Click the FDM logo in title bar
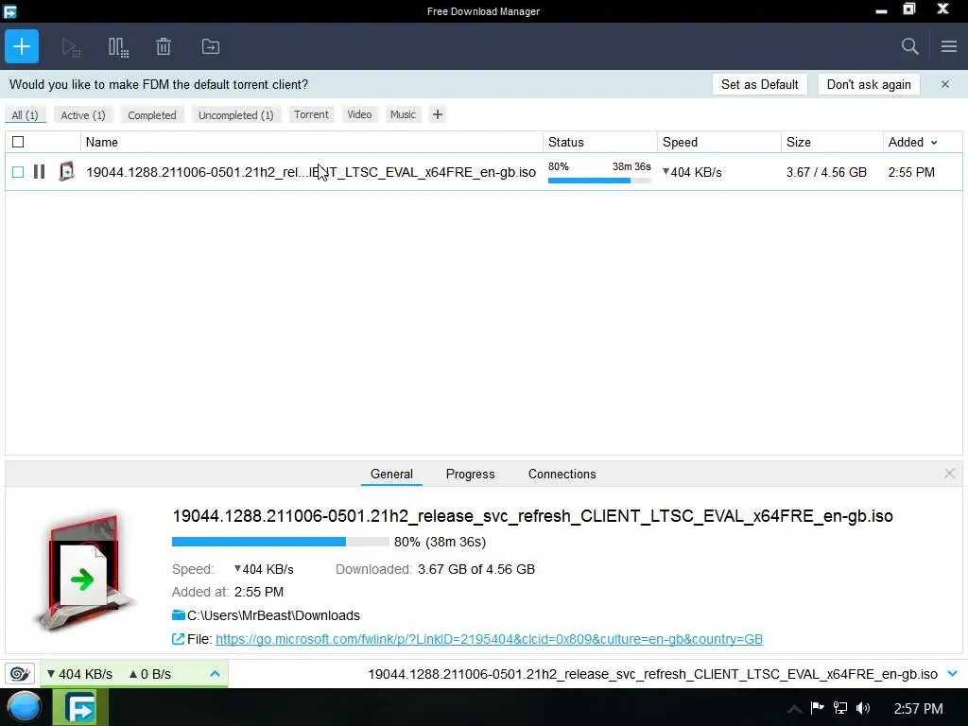This screenshot has width=968, height=726. coord(9,11)
